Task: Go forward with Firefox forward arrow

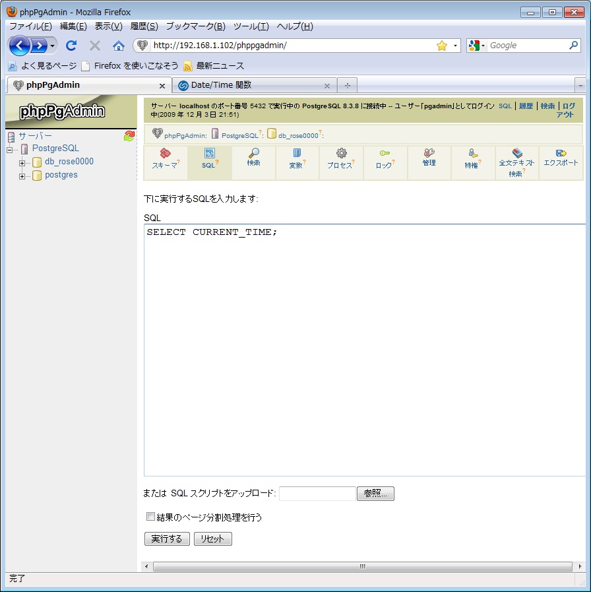Action: [40, 46]
